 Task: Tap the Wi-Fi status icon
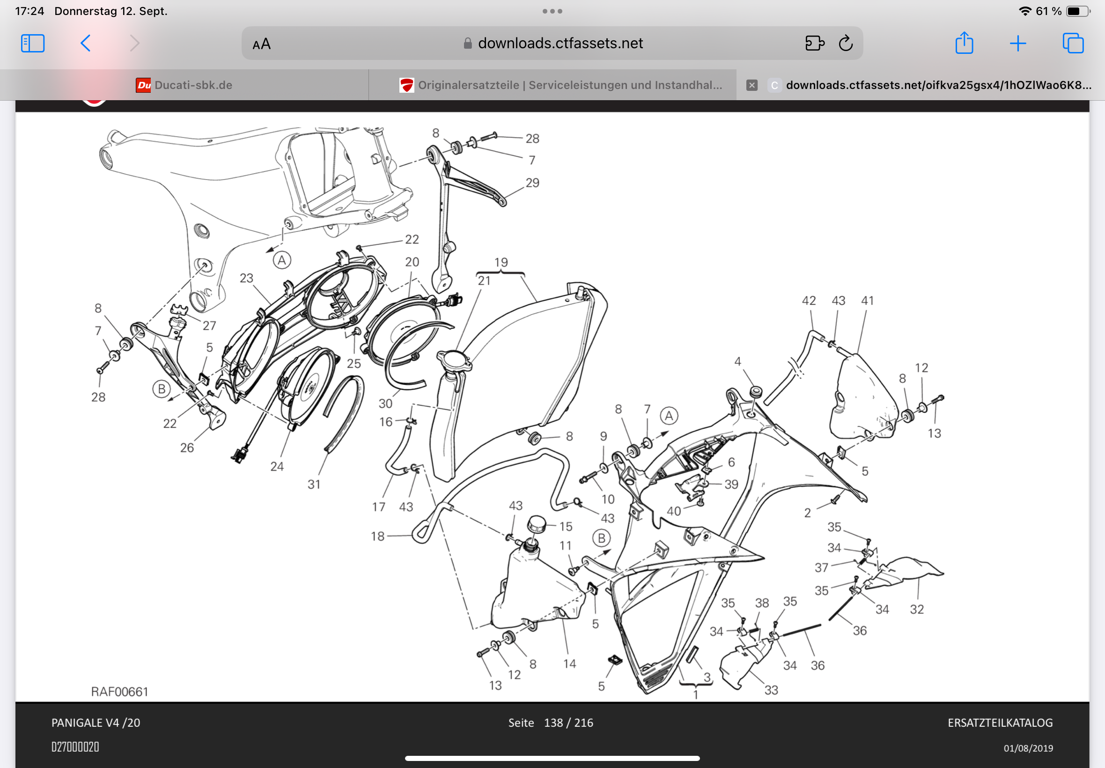[x=1025, y=11]
